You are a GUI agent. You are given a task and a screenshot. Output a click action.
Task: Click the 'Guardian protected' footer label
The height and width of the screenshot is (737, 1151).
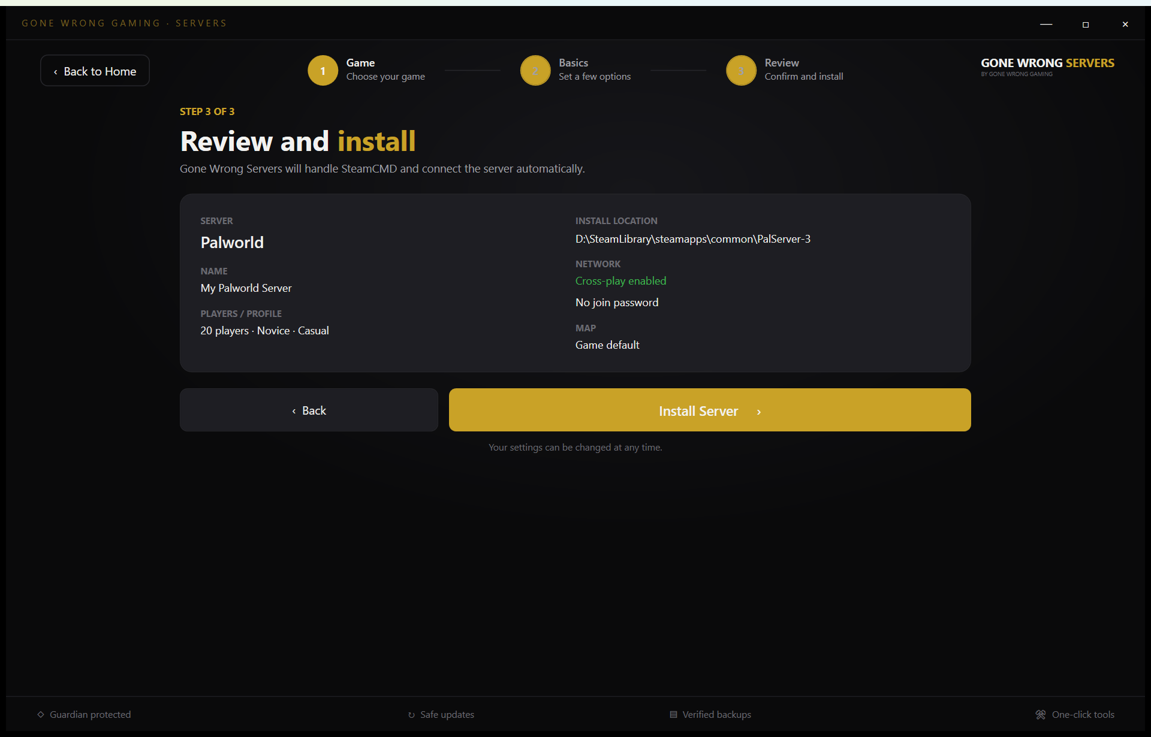point(90,714)
